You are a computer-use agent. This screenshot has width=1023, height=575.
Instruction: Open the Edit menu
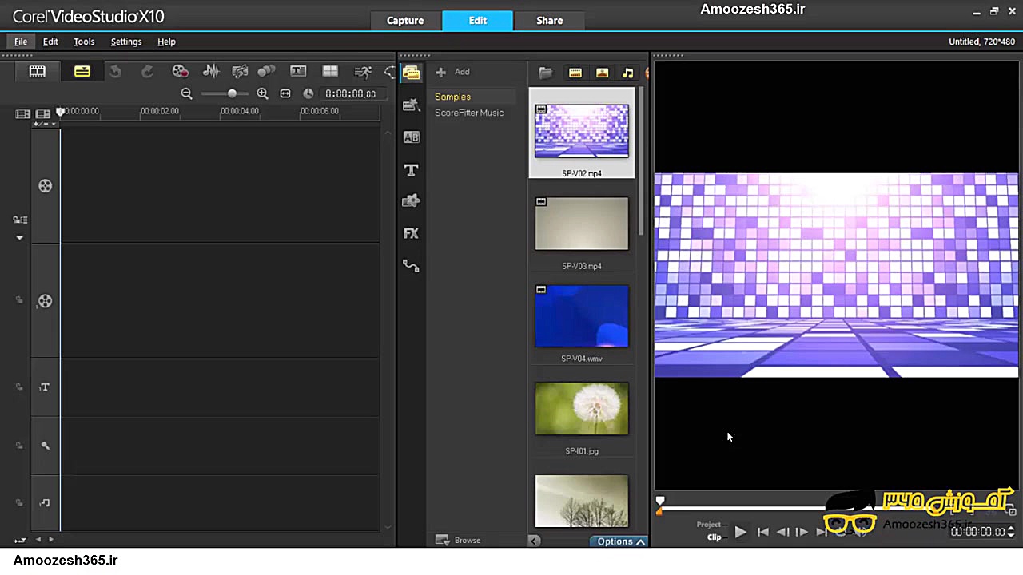point(50,42)
